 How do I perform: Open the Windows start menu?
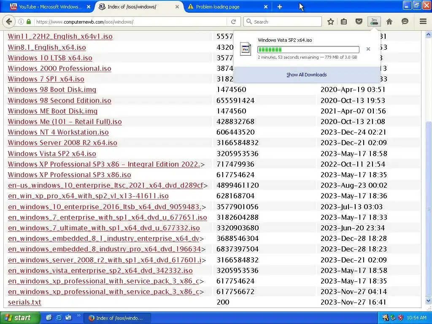[x=20, y=318]
